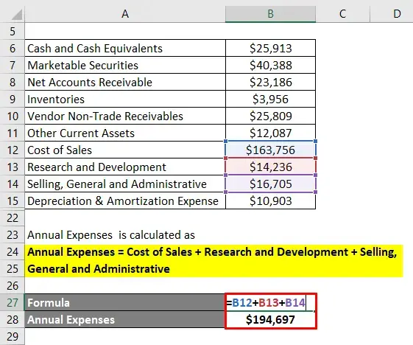Image resolution: width=413 pixels, height=345 pixels.
Task: Click the Select All corner triangle
Action: pyautogui.click(x=17, y=15)
